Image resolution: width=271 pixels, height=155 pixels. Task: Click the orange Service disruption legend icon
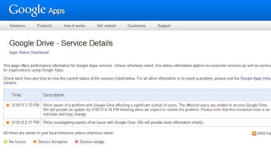click(x=35, y=142)
